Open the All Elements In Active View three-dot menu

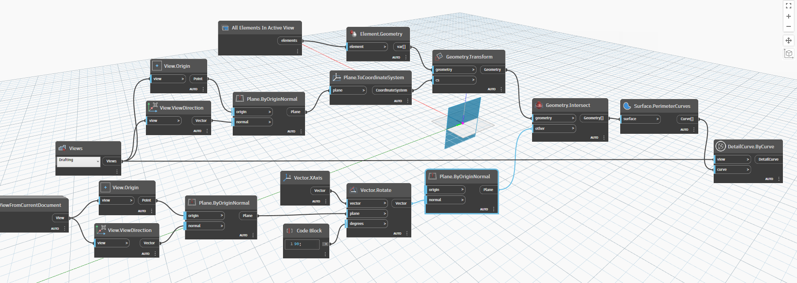click(298, 51)
